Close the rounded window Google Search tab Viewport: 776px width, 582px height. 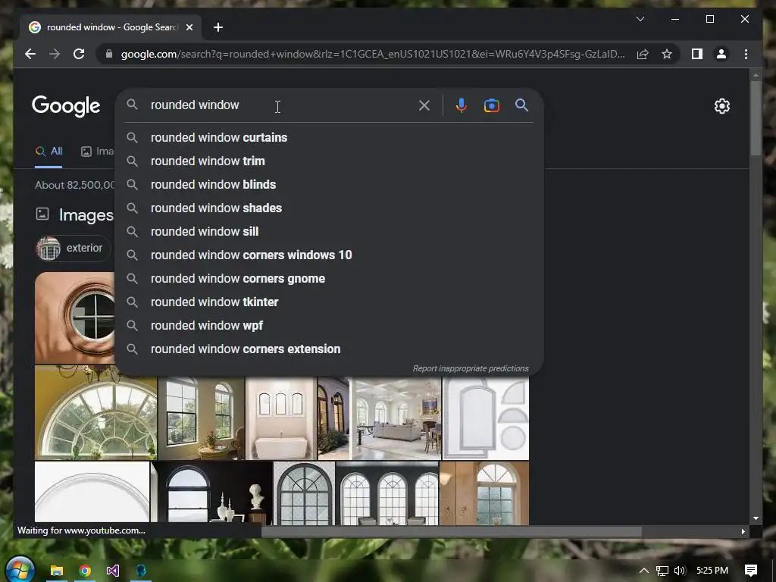coord(189,27)
